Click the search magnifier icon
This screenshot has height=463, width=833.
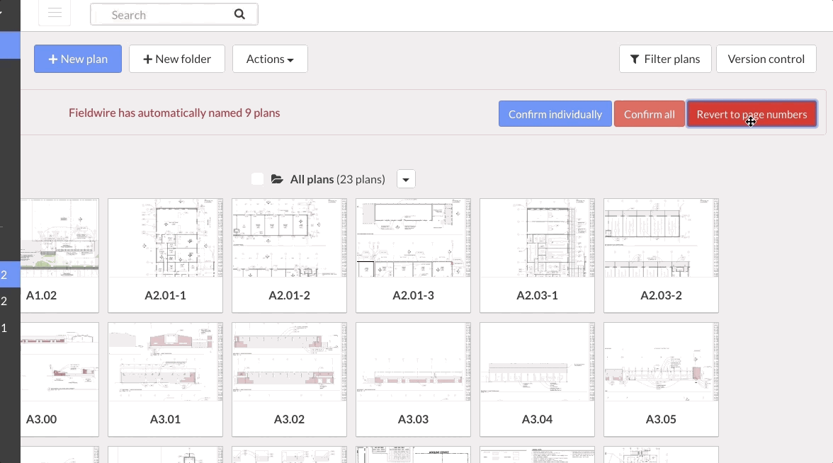[x=239, y=14]
